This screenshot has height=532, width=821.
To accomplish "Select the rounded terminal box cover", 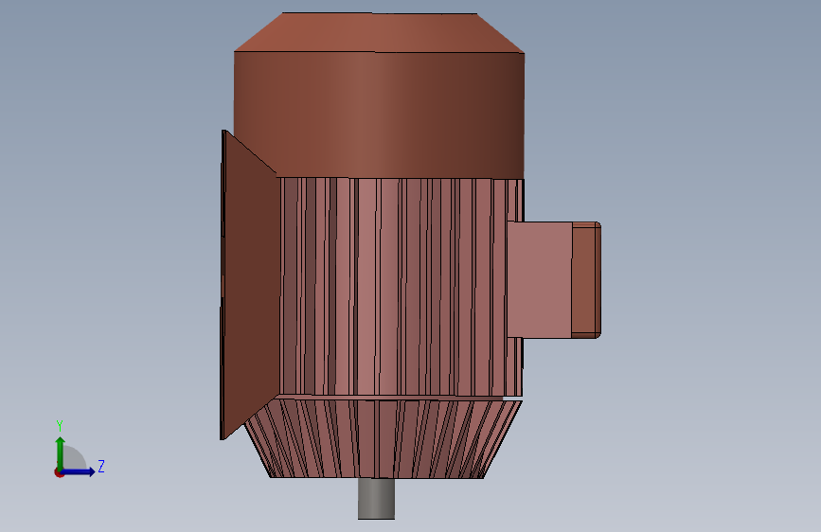I will 586,280.
